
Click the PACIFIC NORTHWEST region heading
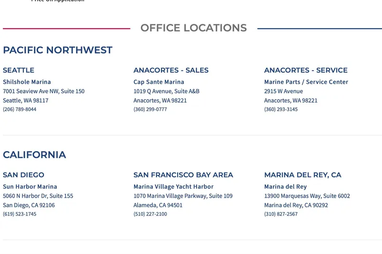click(x=58, y=50)
